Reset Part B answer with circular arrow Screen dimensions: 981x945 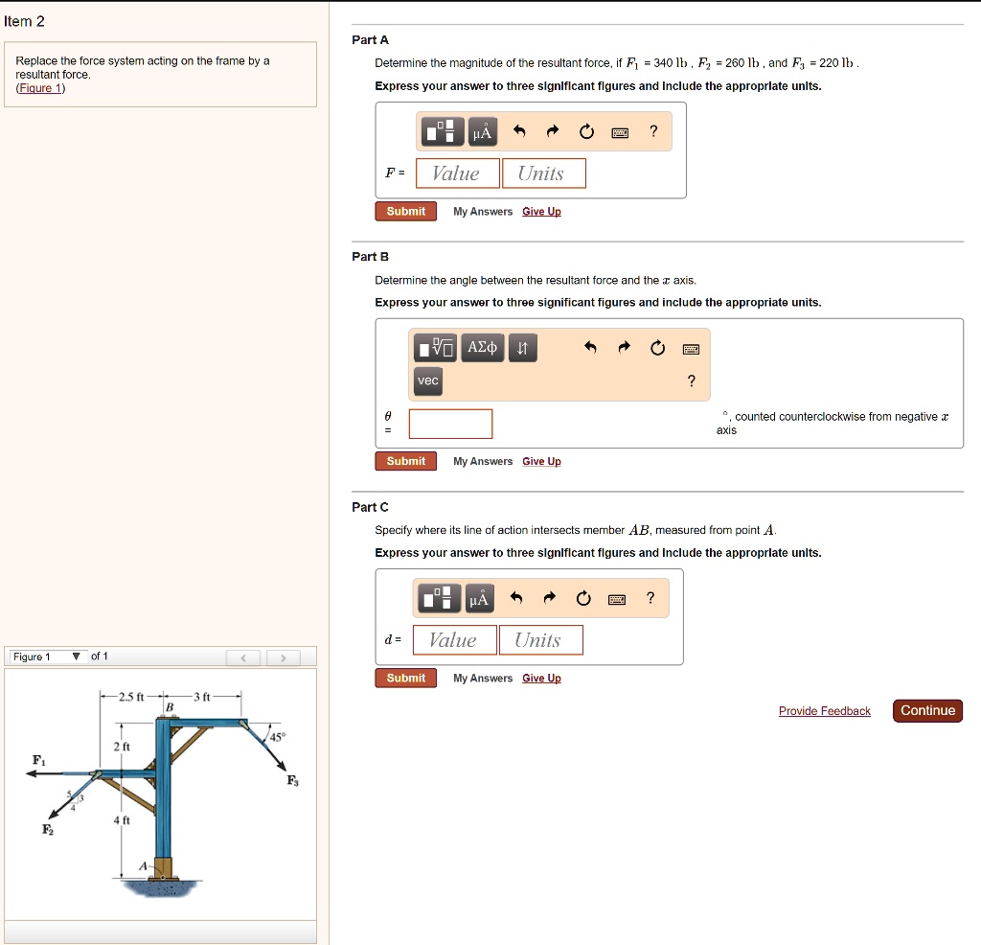click(657, 348)
